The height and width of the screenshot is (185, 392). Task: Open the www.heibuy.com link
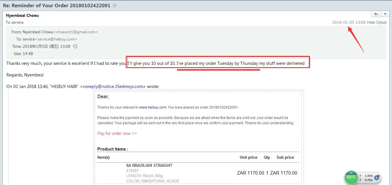153,107
